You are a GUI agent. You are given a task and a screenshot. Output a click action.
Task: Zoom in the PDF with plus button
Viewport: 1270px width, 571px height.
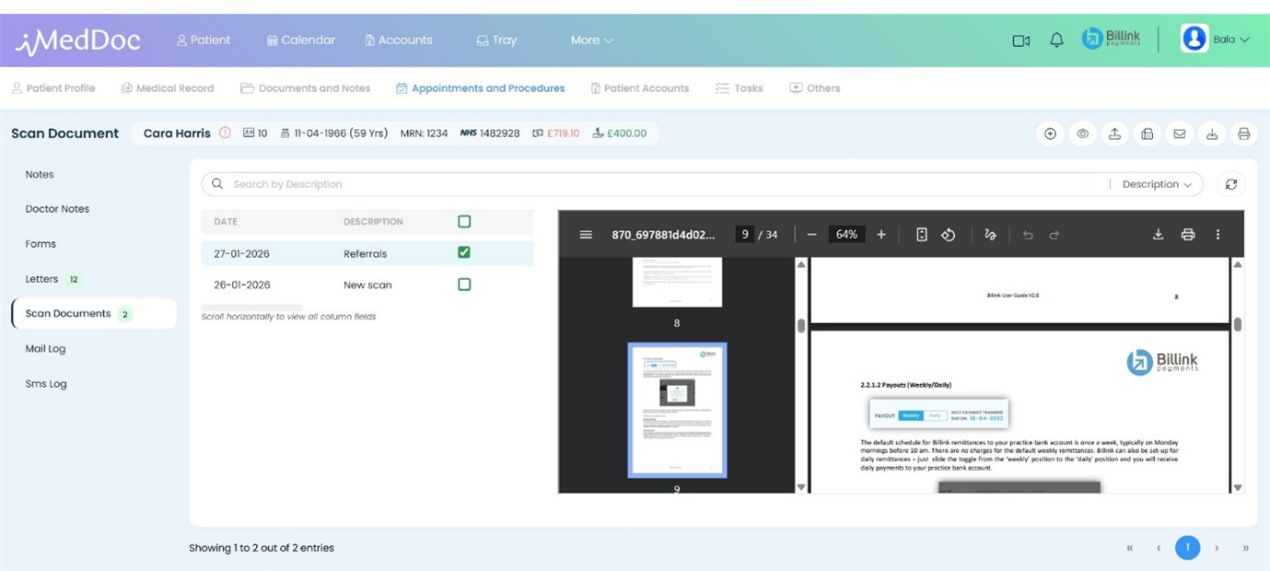[x=881, y=235]
